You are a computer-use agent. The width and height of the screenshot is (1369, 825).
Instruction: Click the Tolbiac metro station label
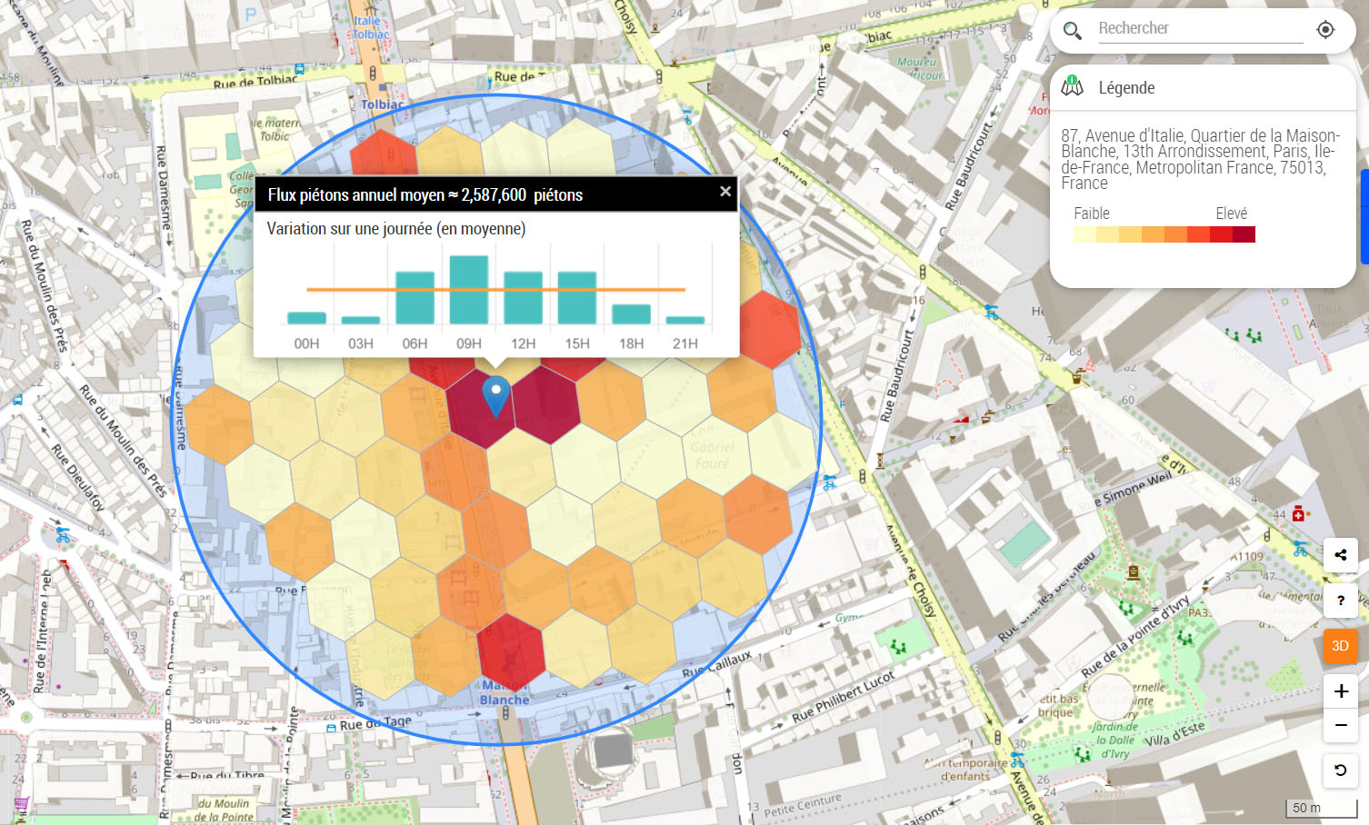[x=382, y=104]
